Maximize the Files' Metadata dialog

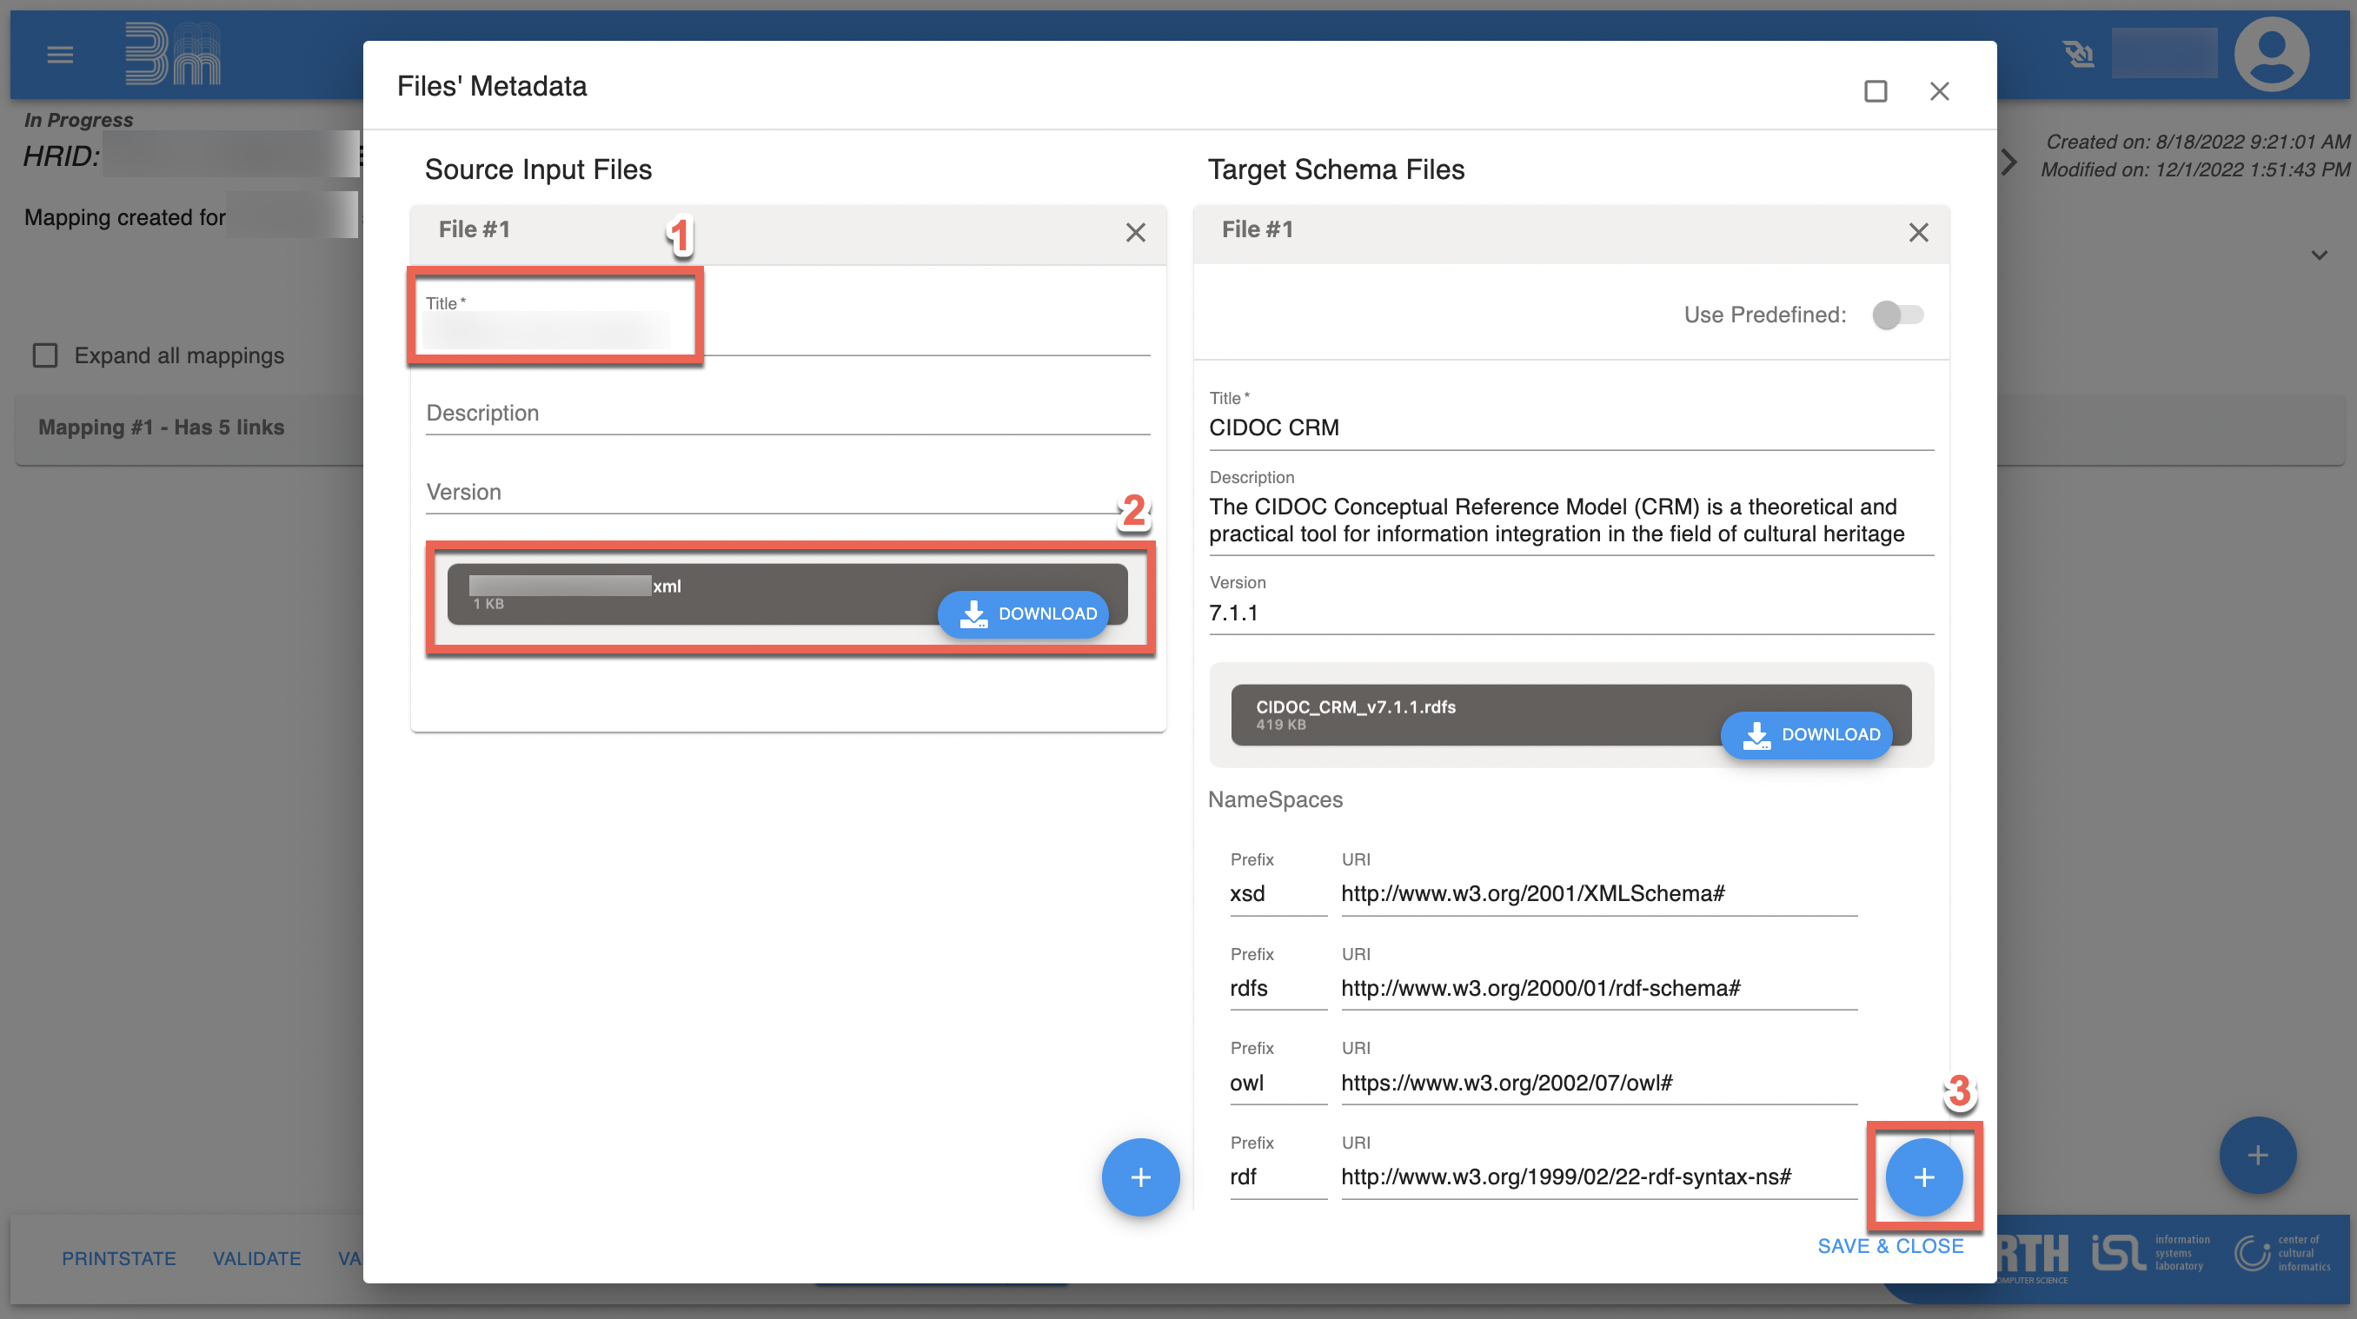(x=1875, y=91)
